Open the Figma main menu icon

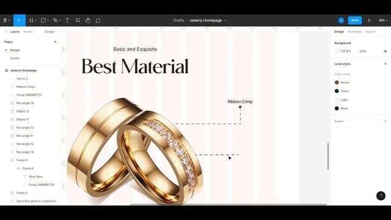(x=5, y=20)
